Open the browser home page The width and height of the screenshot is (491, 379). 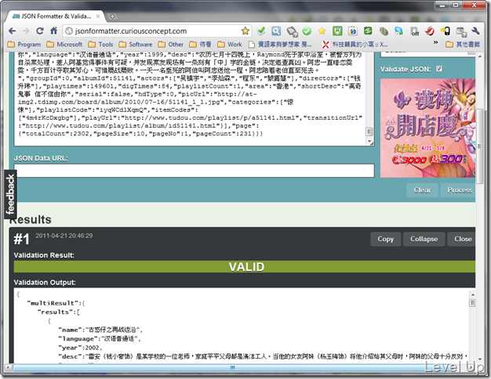[x=53, y=31]
